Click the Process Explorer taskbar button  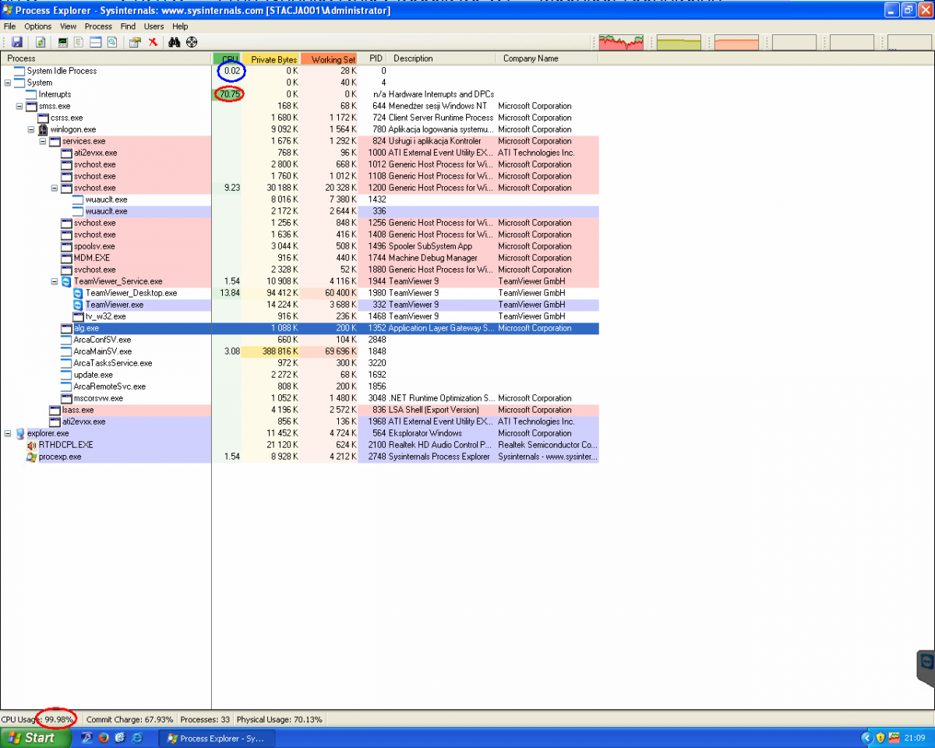pos(217,738)
